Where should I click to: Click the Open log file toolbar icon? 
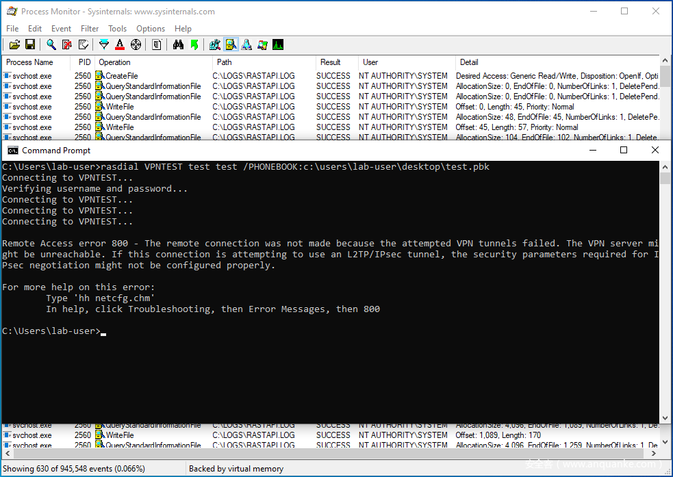click(14, 45)
